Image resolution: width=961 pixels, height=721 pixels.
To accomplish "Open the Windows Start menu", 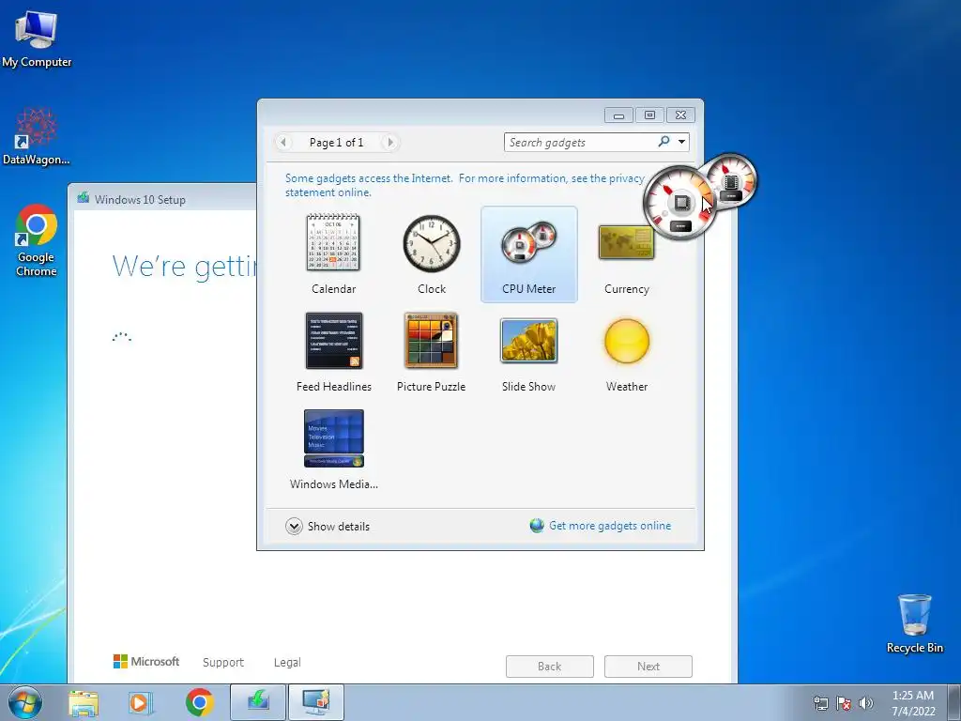I will coord(25,702).
